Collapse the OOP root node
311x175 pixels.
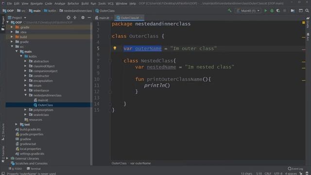8,22
